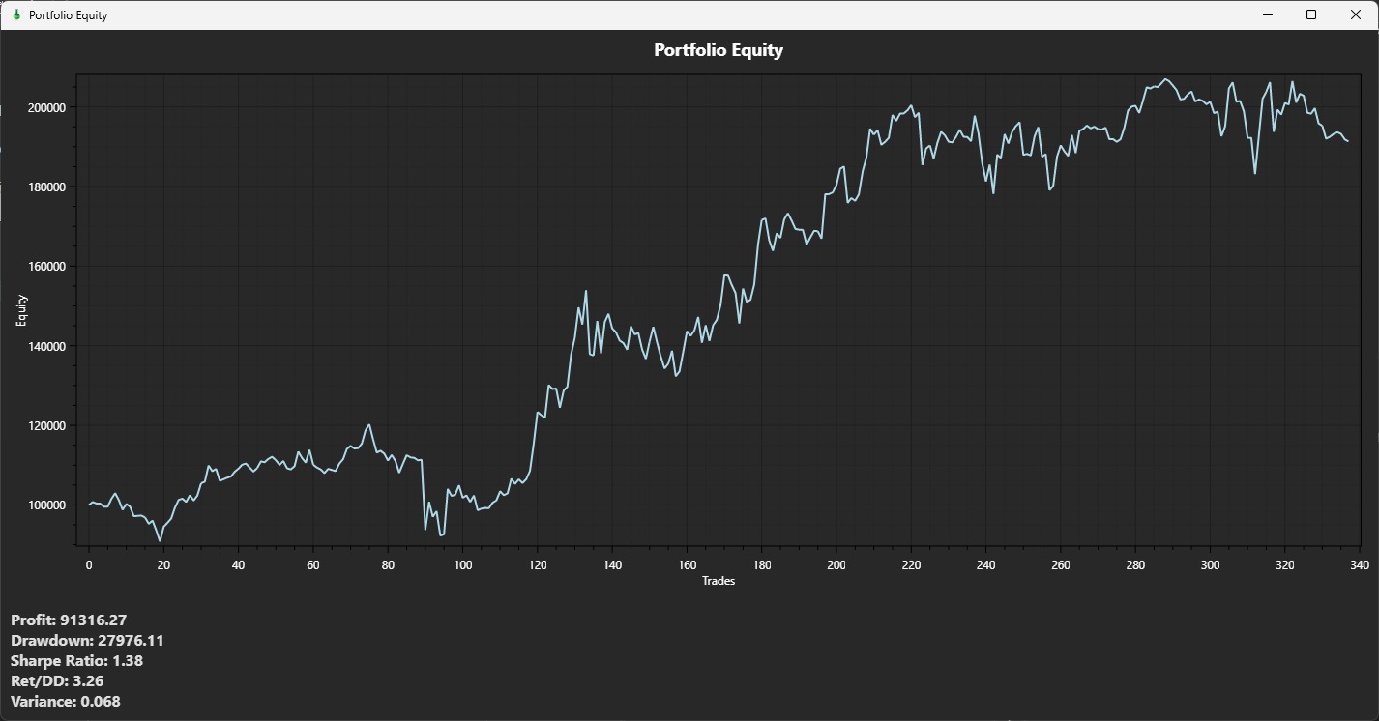Click the green app icon in the title bar
This screenshot has height=721, width=1379.
click(x=15, y=14)
